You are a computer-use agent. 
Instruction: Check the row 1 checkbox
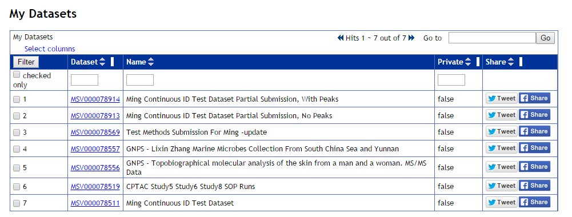click(x=17, y=99)
